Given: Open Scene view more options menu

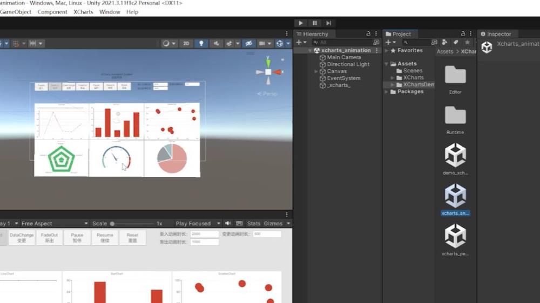Looking at the screenshot, I should [287, 34].
